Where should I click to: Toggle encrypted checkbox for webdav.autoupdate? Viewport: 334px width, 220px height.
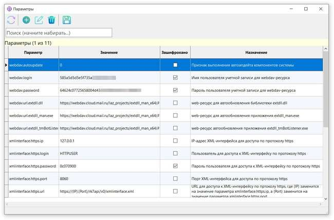pyautogui.click(x=175, y=65)
